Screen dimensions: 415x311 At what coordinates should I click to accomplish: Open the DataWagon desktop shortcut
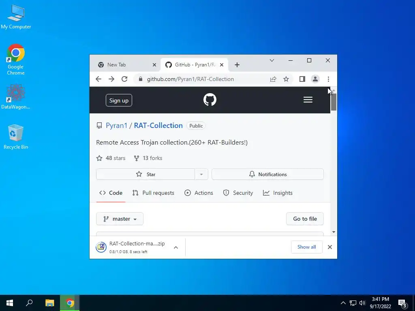pos(16,96)
